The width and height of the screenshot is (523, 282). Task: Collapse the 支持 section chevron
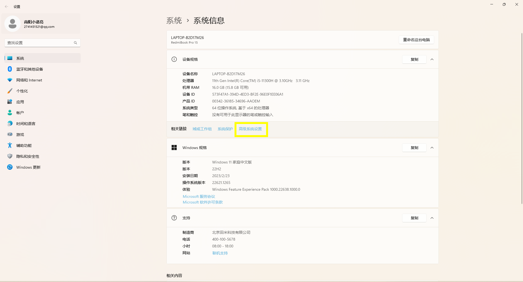point(432,218)
